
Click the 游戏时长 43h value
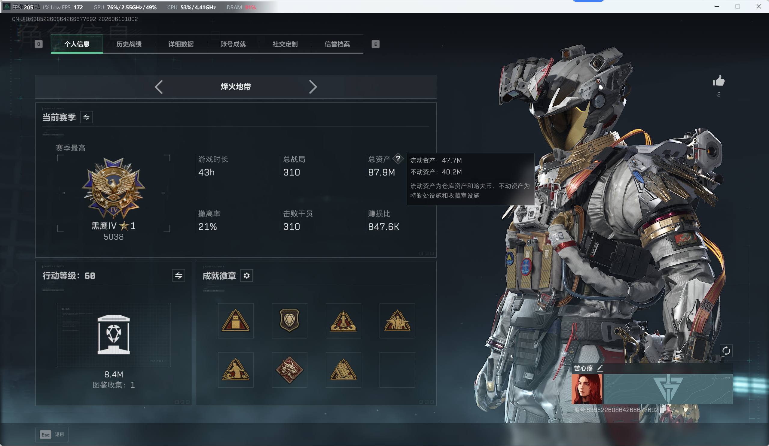click(206, 172)
